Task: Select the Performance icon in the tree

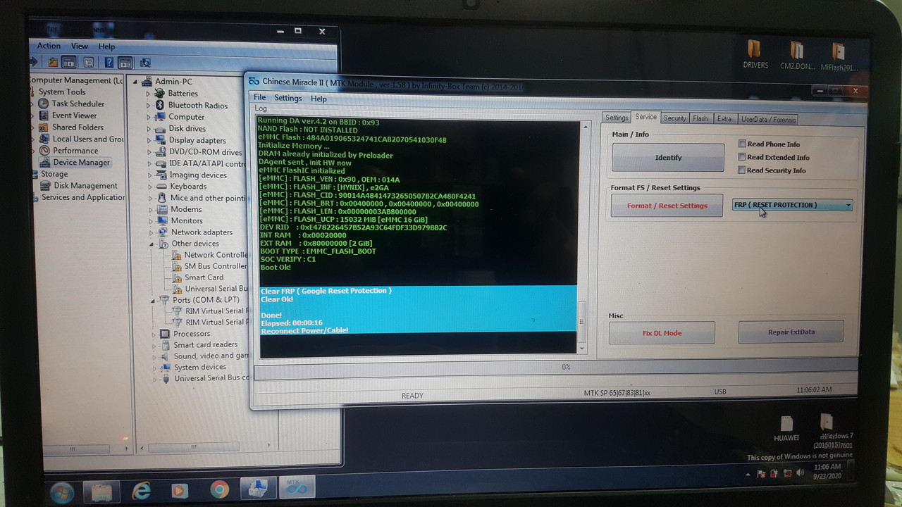Action: [45, 151]
